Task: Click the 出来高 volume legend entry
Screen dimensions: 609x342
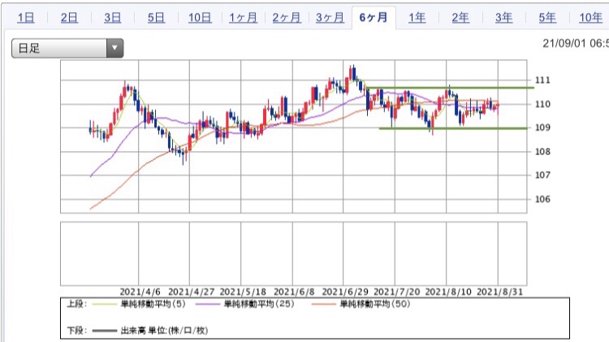Action: point(164,331)
